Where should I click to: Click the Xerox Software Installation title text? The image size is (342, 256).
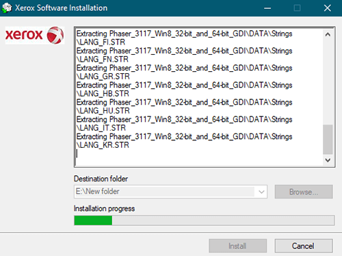(x=61, y=8)
